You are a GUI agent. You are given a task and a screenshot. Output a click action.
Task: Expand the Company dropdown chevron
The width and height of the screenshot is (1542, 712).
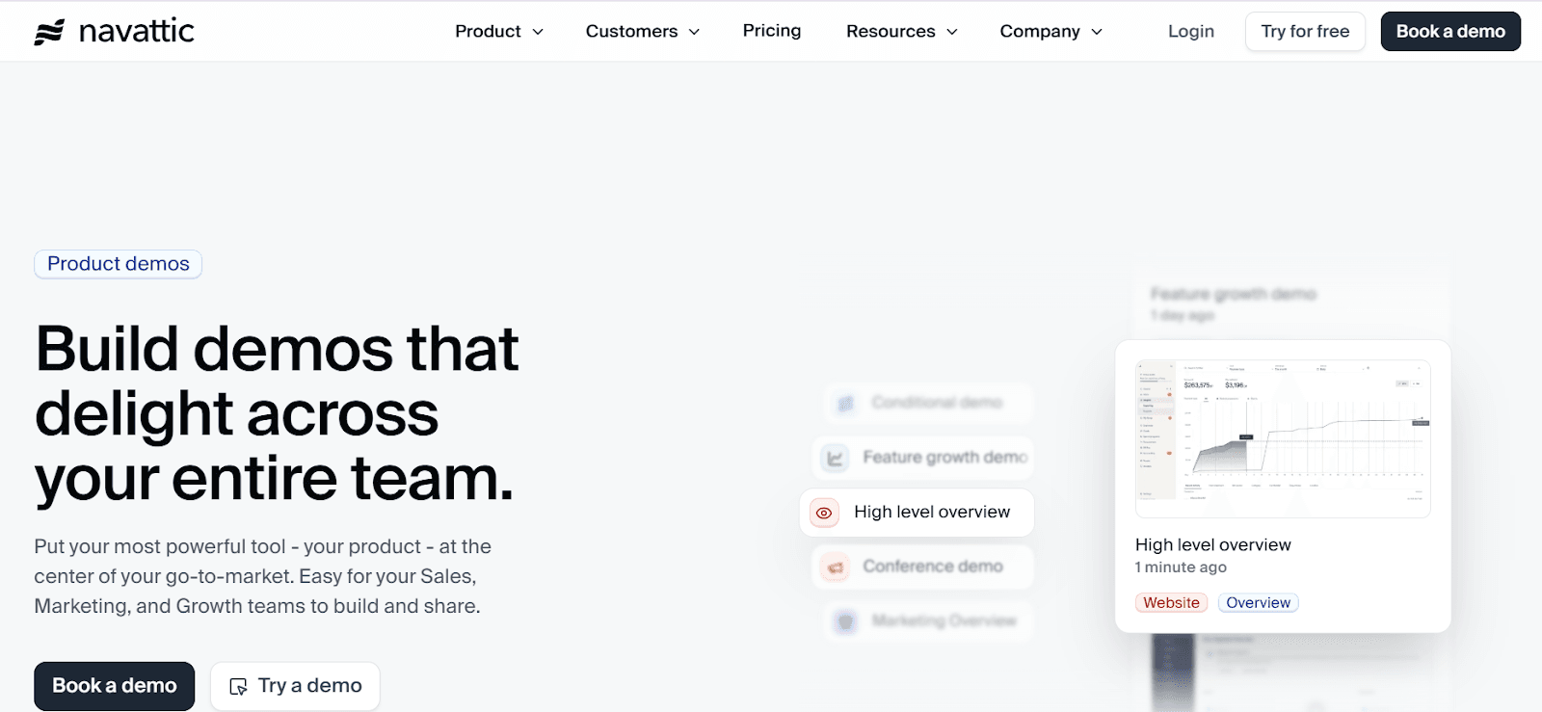(x=1097, y=32)
